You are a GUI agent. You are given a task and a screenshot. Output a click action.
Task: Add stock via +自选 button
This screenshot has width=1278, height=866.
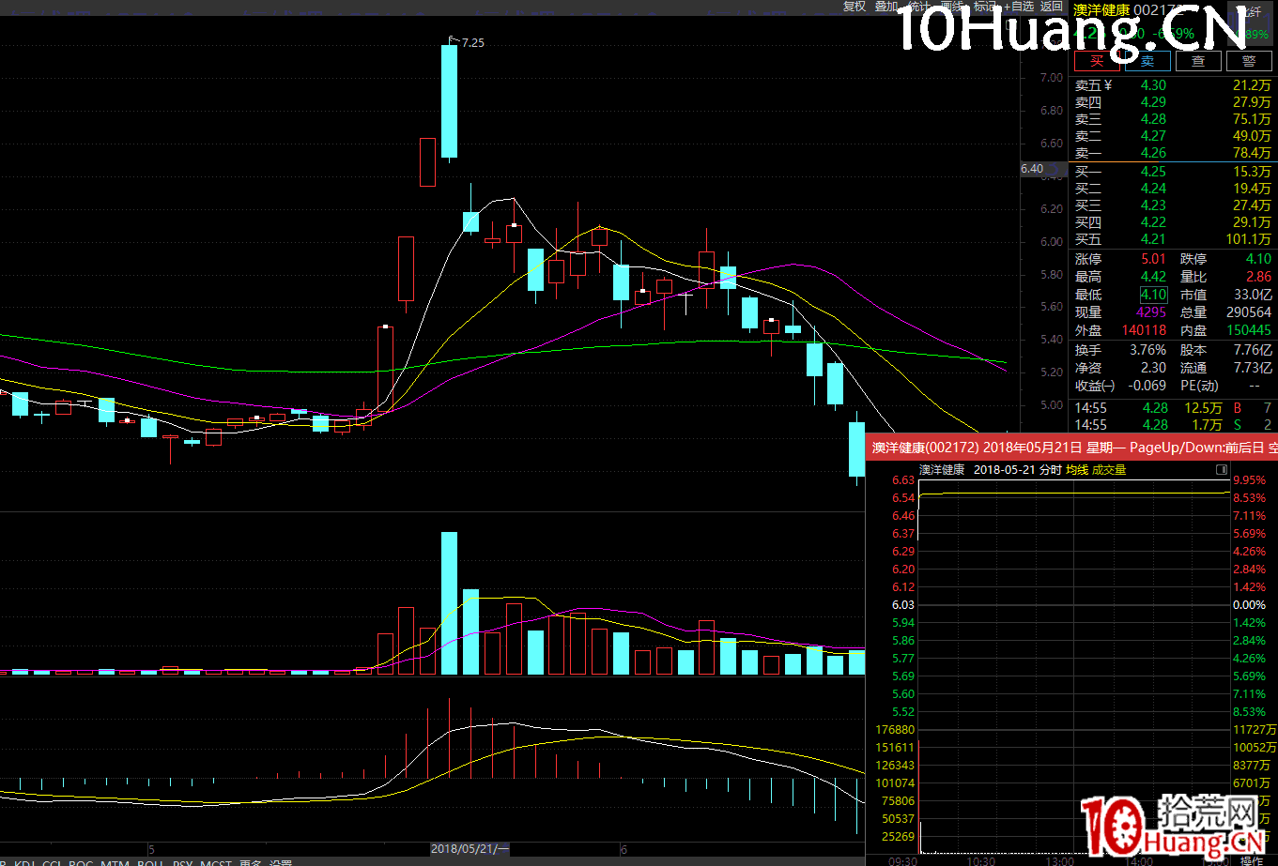pyautogui.click(x=1018, y=6)
